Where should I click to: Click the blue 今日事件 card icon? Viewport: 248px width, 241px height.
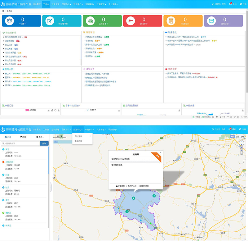click(x=9, y=21)
